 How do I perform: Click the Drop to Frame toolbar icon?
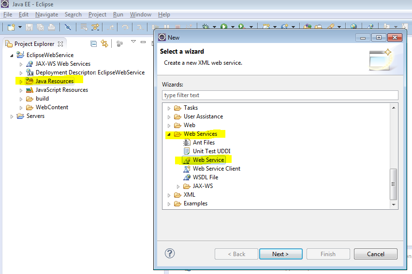pyautogui.click(x=84, y=27)
